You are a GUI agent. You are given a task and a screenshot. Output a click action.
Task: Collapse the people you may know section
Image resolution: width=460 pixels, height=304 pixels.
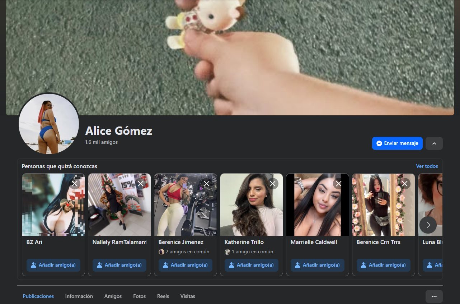pyautogui.click(x=434, y=143)
